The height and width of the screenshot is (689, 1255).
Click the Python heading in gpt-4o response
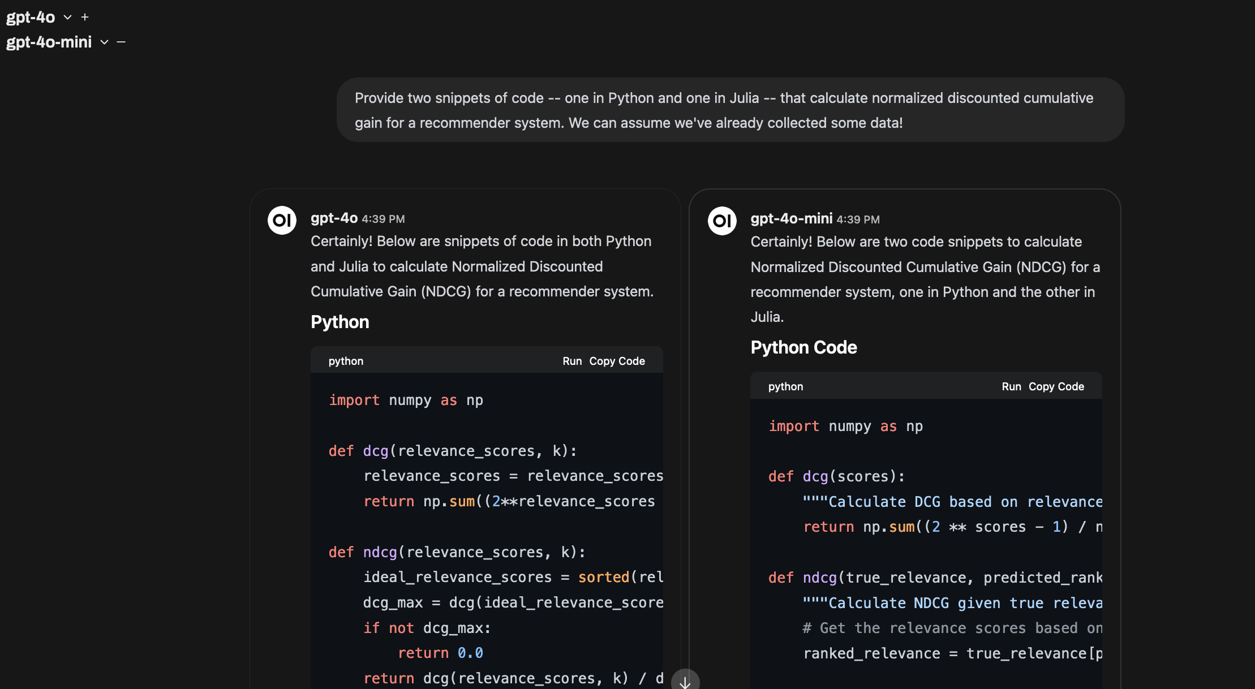[339, 322]
